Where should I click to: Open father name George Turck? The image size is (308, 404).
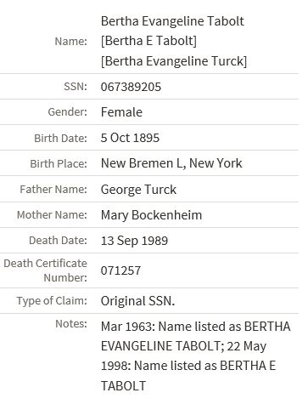coord(138,190)
